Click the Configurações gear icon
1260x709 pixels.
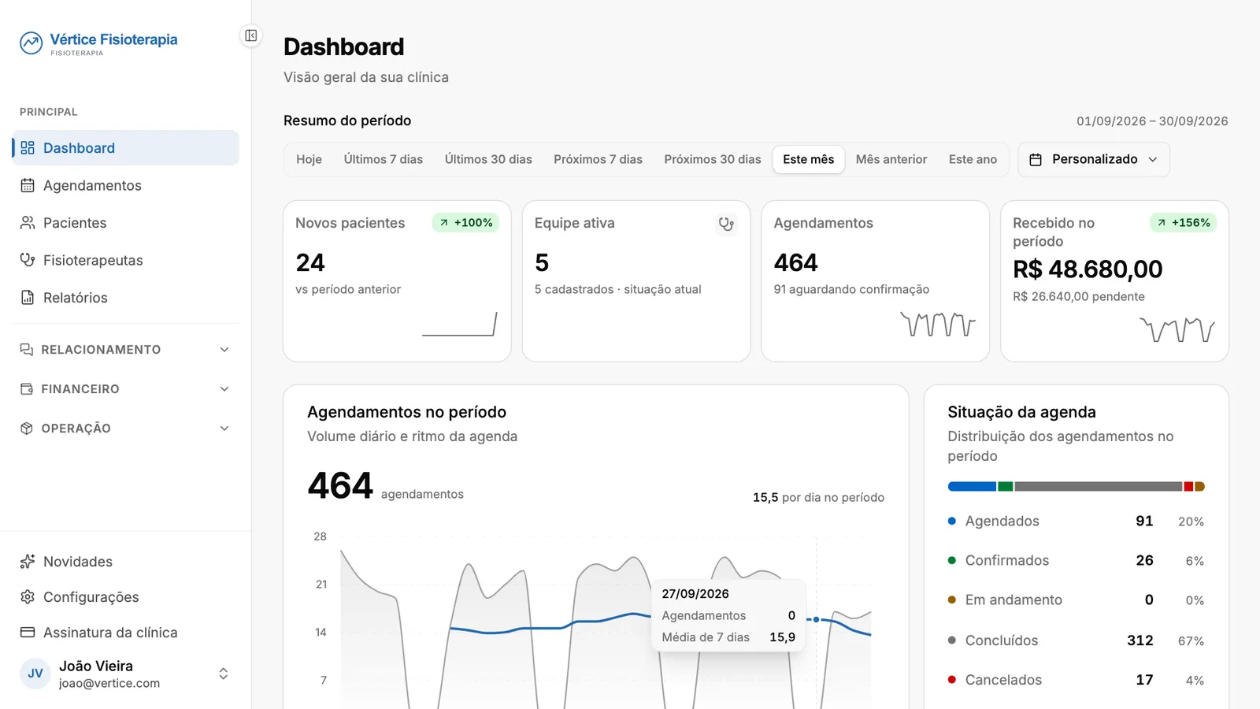[28, 597]
